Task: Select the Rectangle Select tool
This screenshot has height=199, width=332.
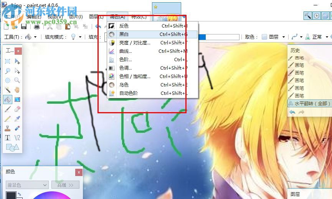Action: point(8,61)
